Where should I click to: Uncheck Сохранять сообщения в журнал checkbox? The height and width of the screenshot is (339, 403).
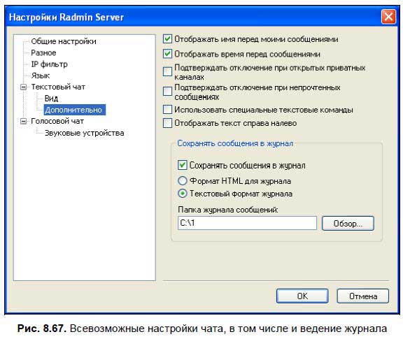[182, 165]
